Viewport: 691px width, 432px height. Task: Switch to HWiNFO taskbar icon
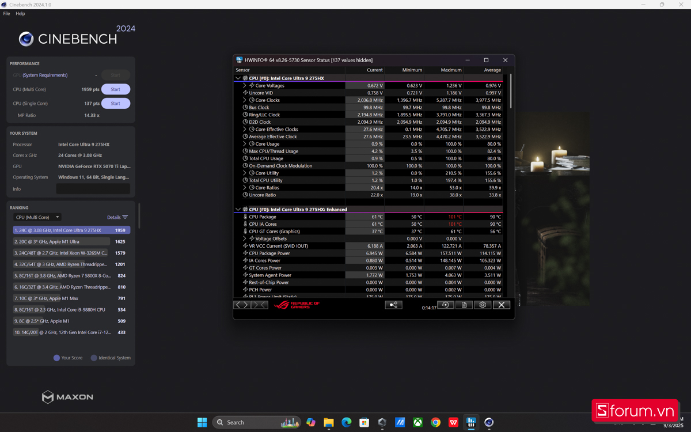click(x=471, y=422)
